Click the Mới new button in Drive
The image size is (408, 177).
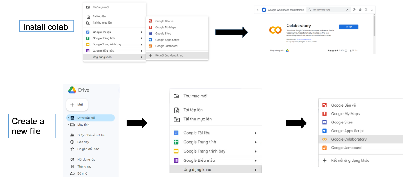pos(77,105)
